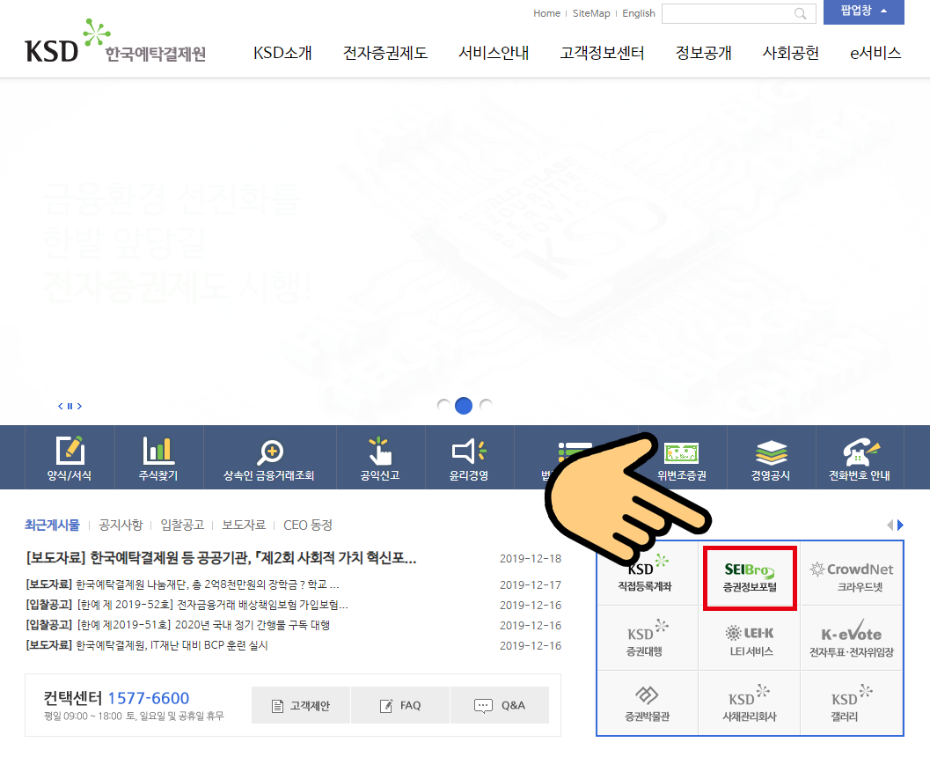The height and width of the screenshot is (757, 930).
Task: Click the KSD 한국예탁결제원 logo
Action: tap(115, 41)
